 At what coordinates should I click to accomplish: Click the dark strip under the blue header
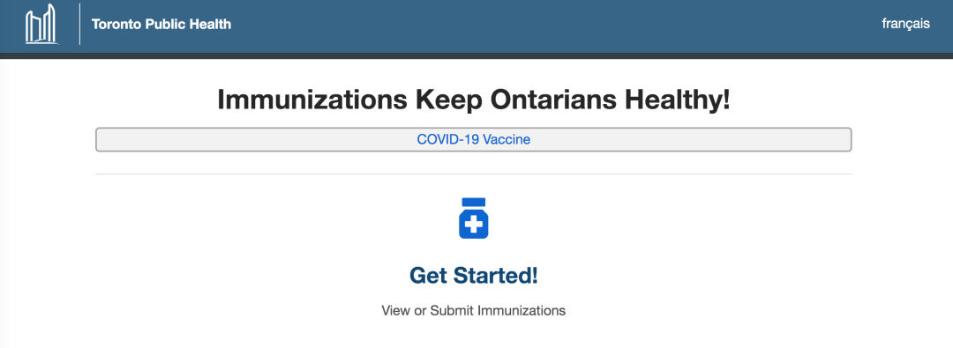[x=476, y=56]
